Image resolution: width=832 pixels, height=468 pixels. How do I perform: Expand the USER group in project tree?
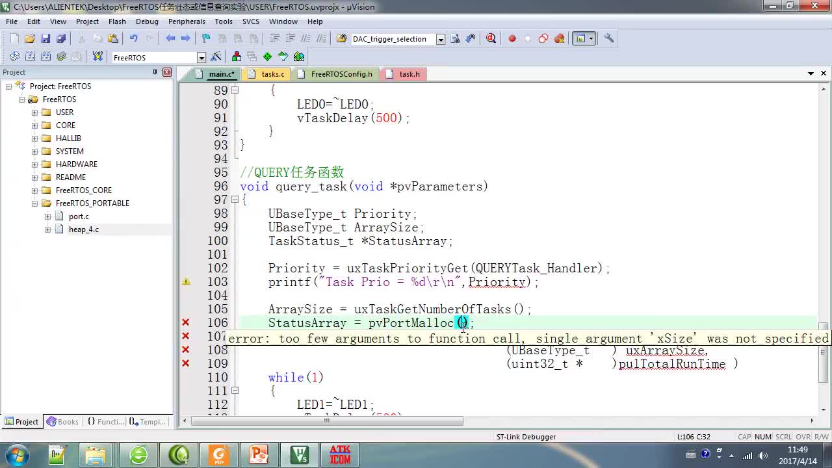(x=35, y=112)
